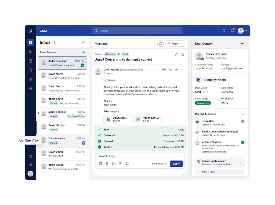Click the Opened status row
275x205 pixels.
(140, 141)
